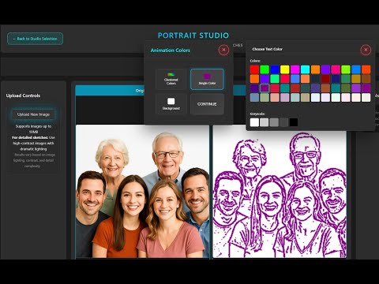Pick the chartreuse lime swatch

tap(346, 69)
